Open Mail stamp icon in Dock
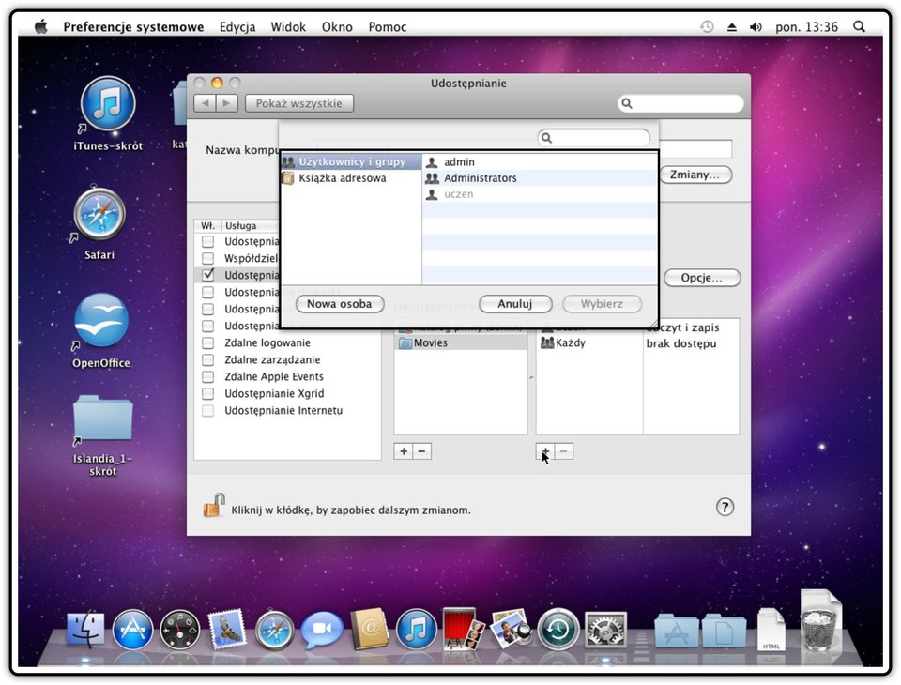 coord(226,629)
